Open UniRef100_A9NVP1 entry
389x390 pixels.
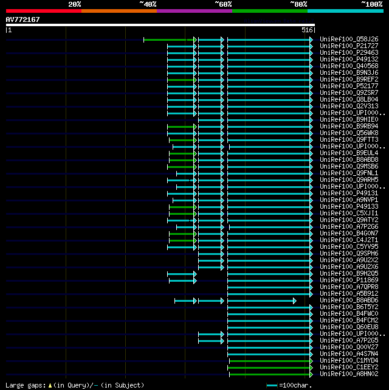click(x=349, y=200)
